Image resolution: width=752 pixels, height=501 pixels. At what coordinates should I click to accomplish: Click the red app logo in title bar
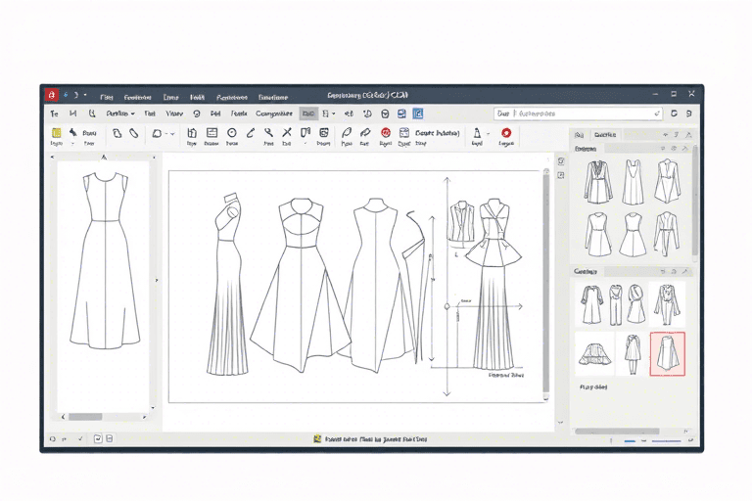click(52, 96)
